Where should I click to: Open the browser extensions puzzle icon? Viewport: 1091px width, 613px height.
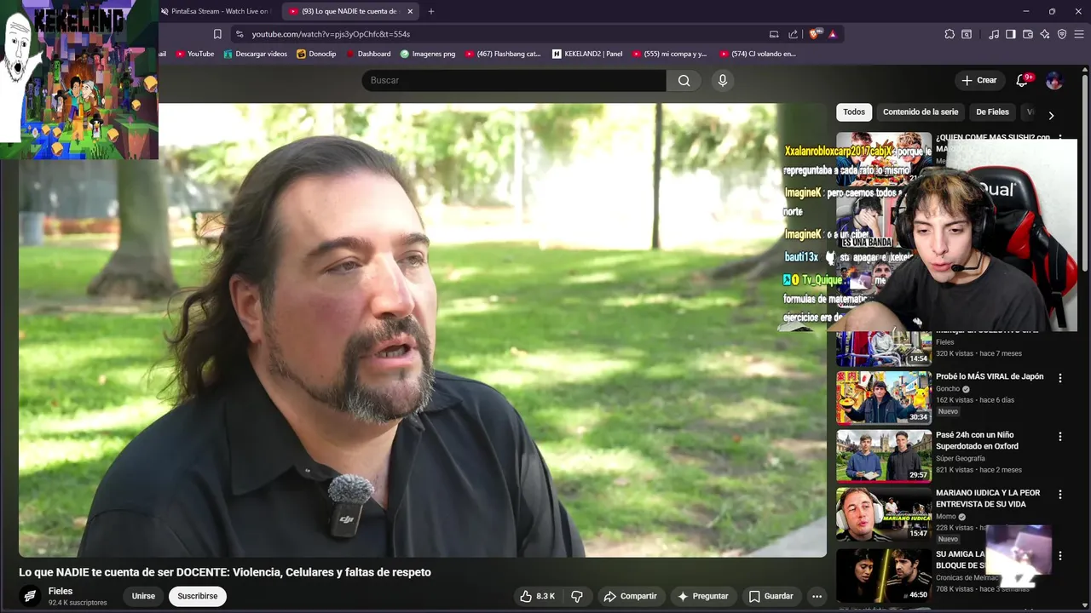(950, 34)
